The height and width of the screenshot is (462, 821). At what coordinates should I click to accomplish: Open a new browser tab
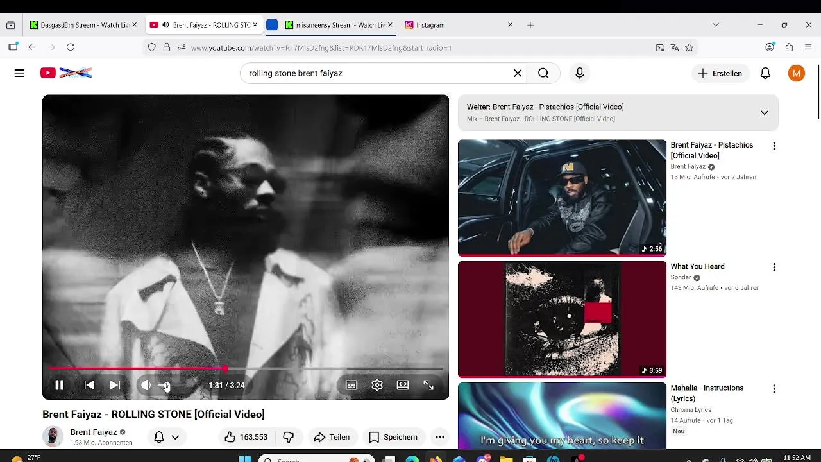click(530, 25)
